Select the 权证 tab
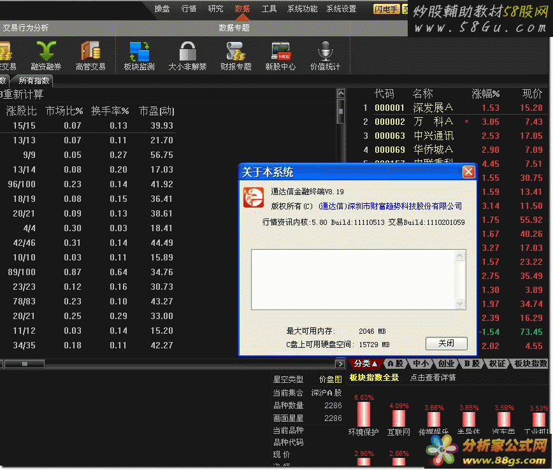 point(498,364)
